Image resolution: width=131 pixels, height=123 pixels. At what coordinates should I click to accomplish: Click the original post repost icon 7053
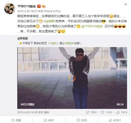click(91, 112)
